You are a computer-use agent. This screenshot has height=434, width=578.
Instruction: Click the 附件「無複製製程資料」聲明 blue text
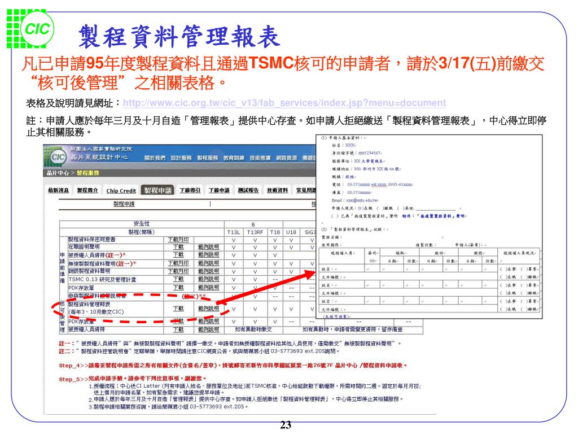(x=434, y=216)
